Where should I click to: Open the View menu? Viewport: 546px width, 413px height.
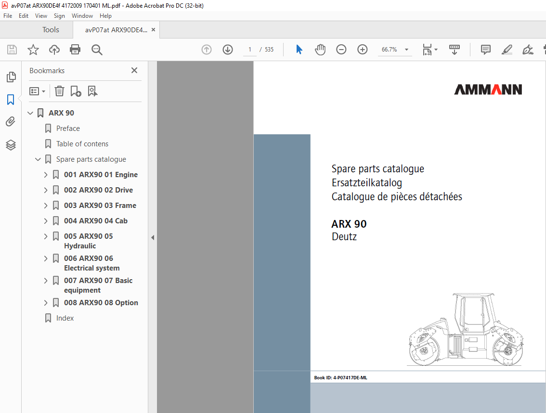tap(41, 16)
